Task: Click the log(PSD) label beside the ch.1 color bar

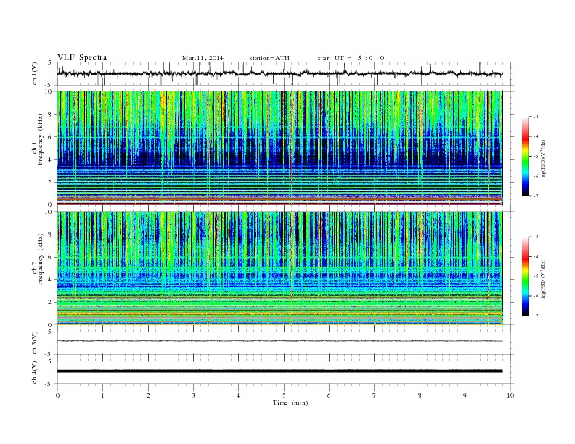Action: tap(544, 159)
